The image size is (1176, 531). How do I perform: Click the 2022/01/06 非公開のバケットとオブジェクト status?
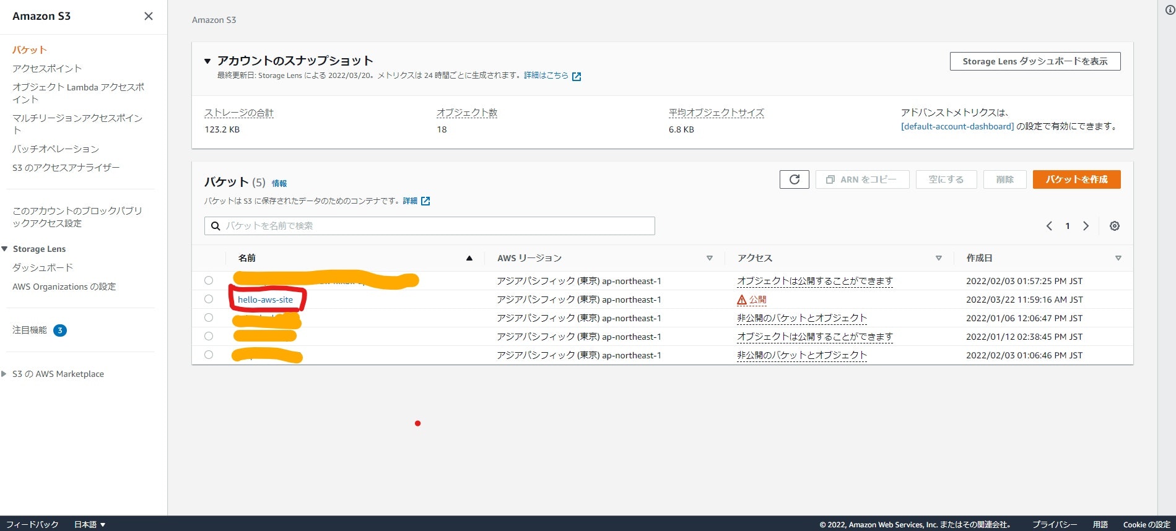click(x=802, y=318)
